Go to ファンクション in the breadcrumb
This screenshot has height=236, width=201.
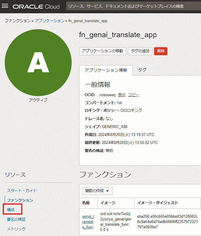(18, 21)
